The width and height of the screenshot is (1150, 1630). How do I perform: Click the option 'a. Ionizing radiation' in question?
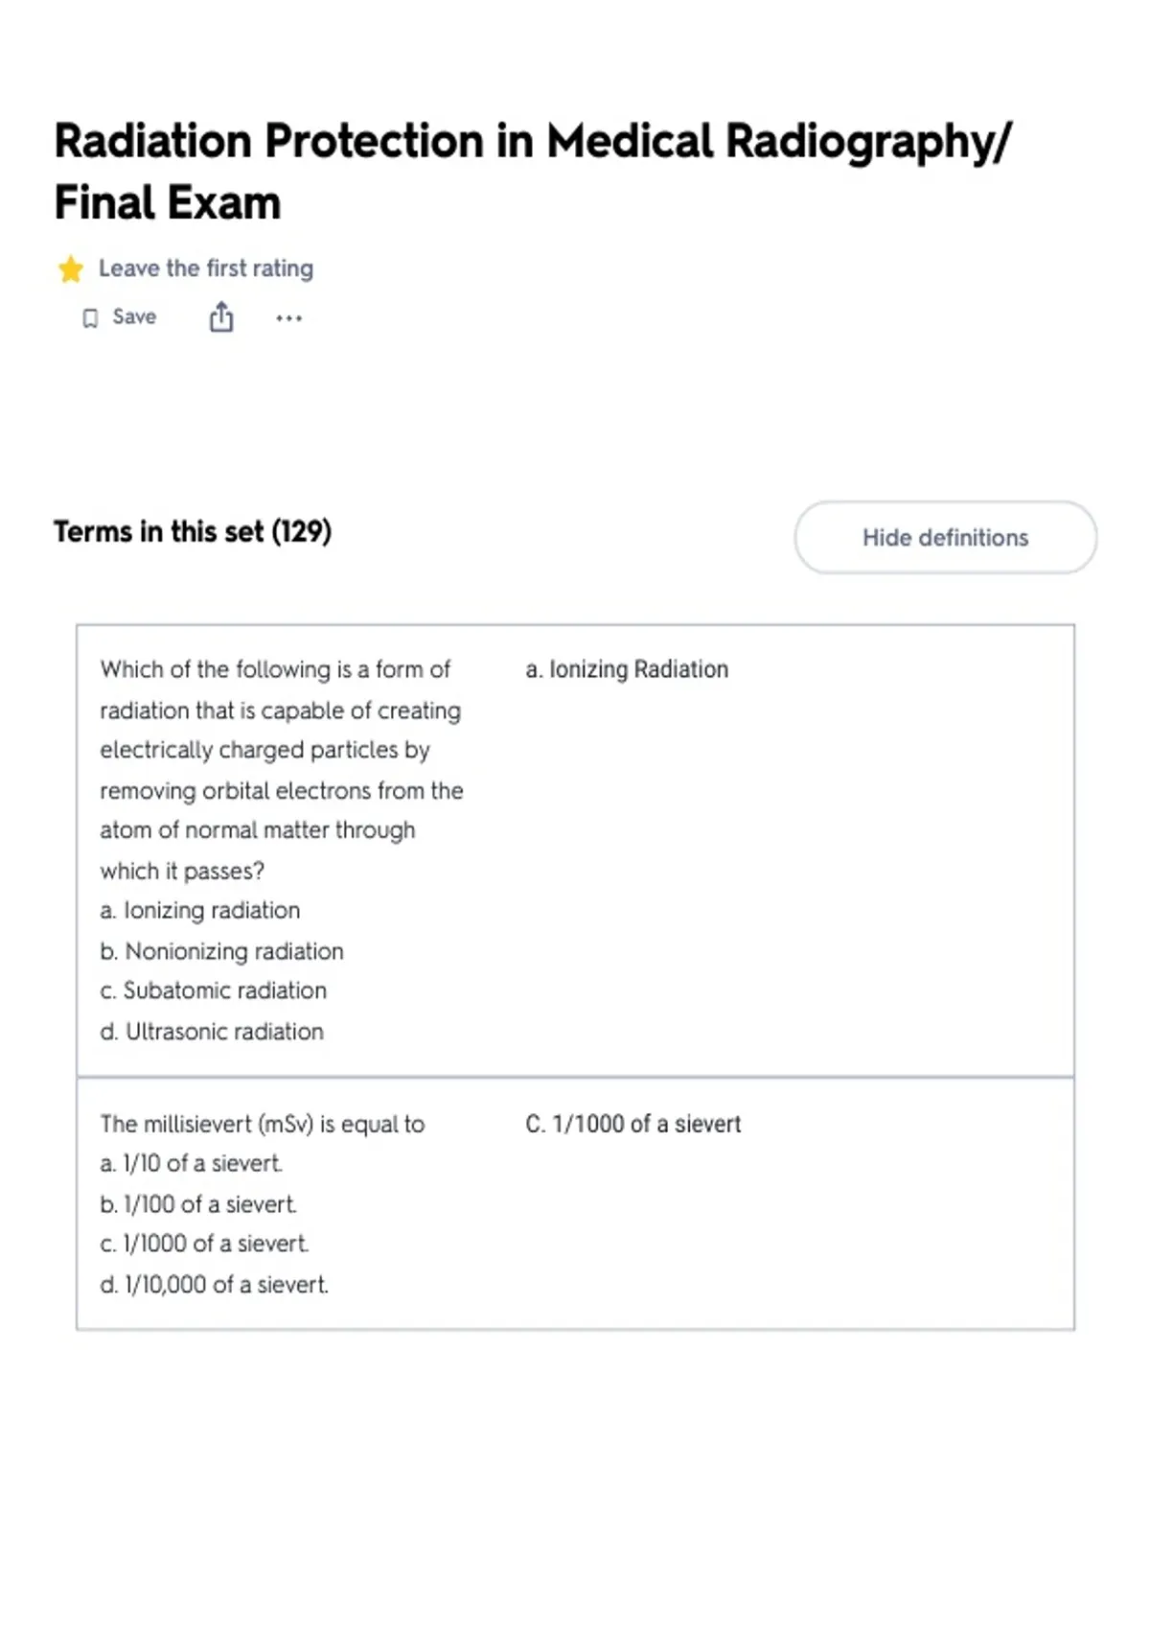coord(199,911)
